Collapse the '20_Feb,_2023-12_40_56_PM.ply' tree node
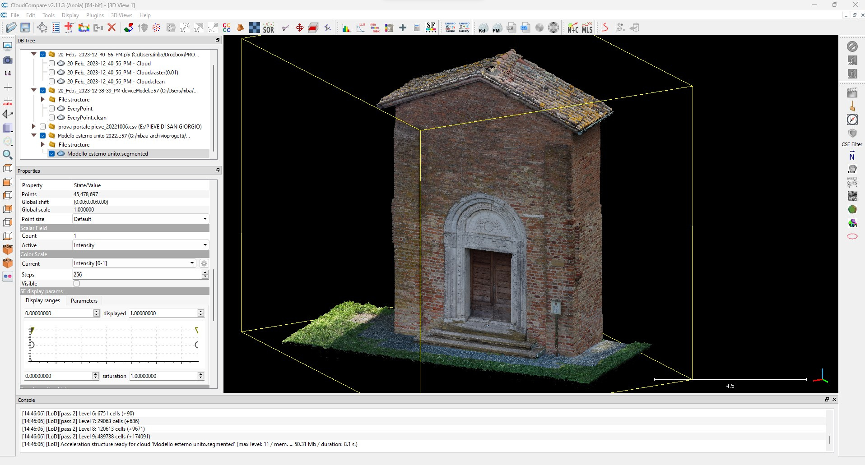This screenshot has height=465, width=865. tap(33, 54)
